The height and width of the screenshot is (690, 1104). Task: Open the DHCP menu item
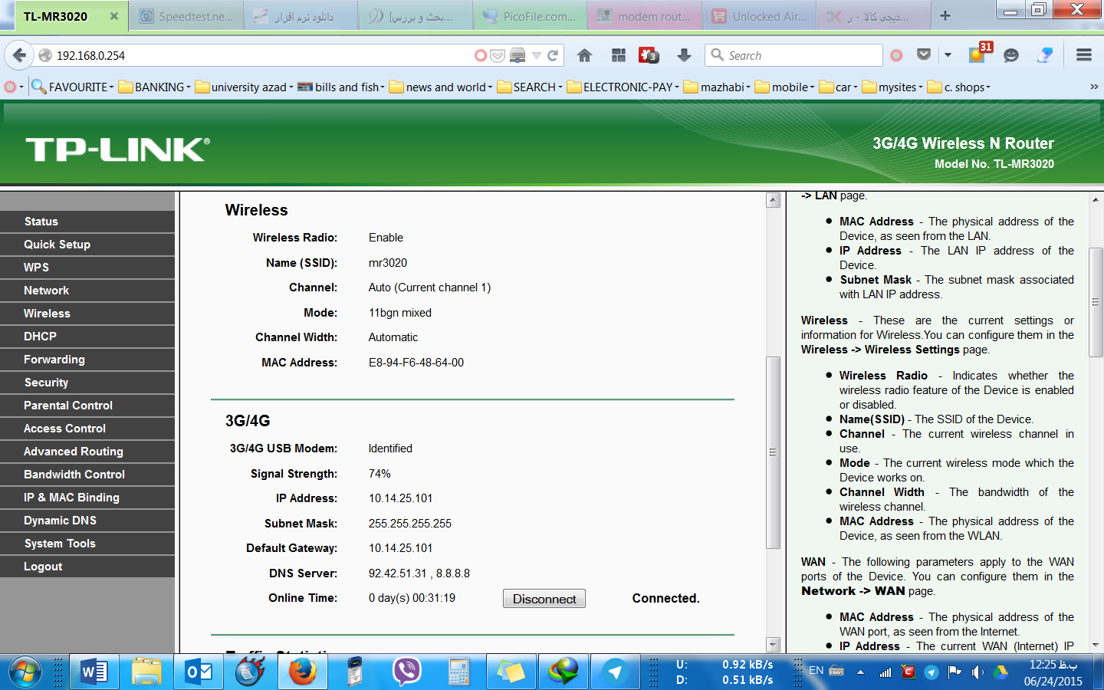coord(87,337)
